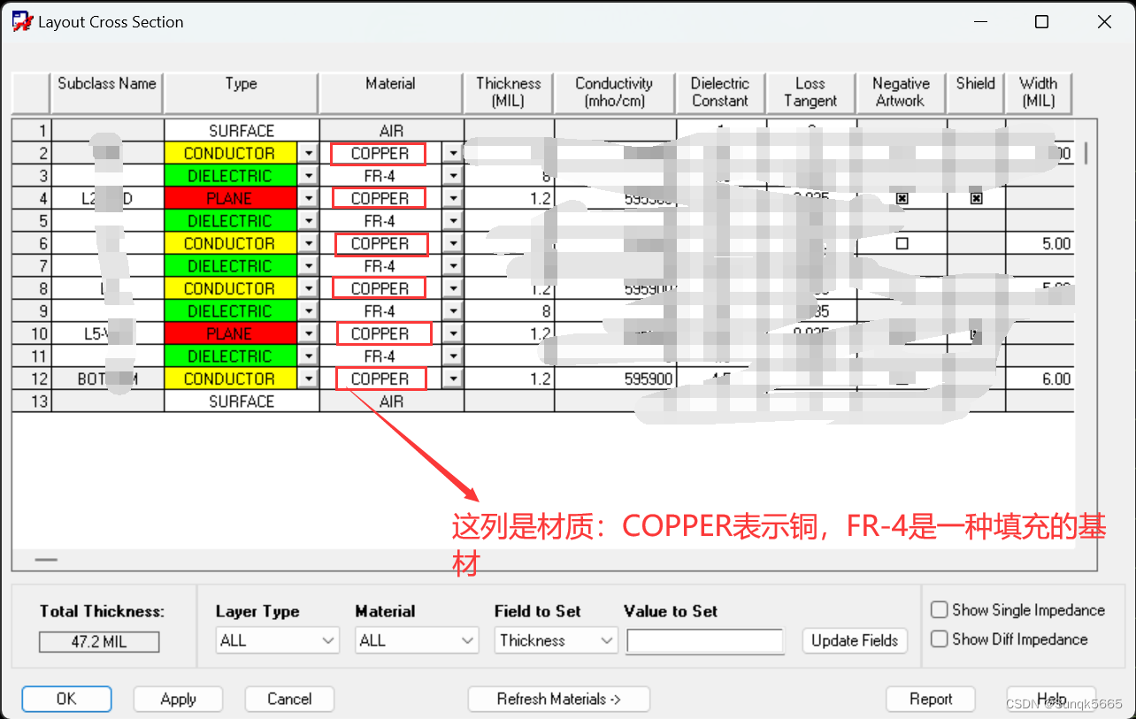Open Material dropdown arrow in row 2
The image size is (1136, 719).
[453, 153]
